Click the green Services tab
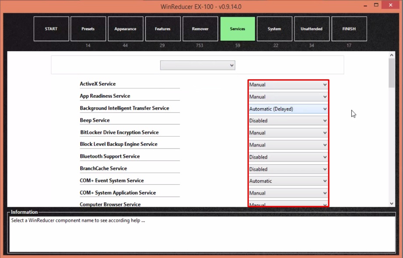The width and height of the screenshot is (403, 258). pos(237,29)
